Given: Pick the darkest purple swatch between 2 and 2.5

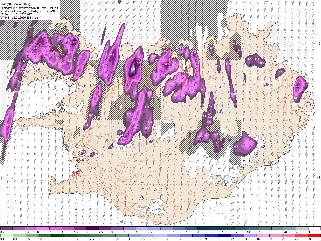Looking at the screenshot, I should click(93, 229).
